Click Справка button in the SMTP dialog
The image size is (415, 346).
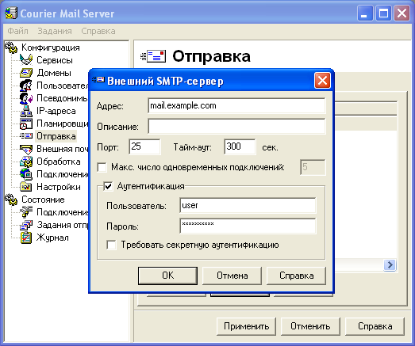[297, 276]
